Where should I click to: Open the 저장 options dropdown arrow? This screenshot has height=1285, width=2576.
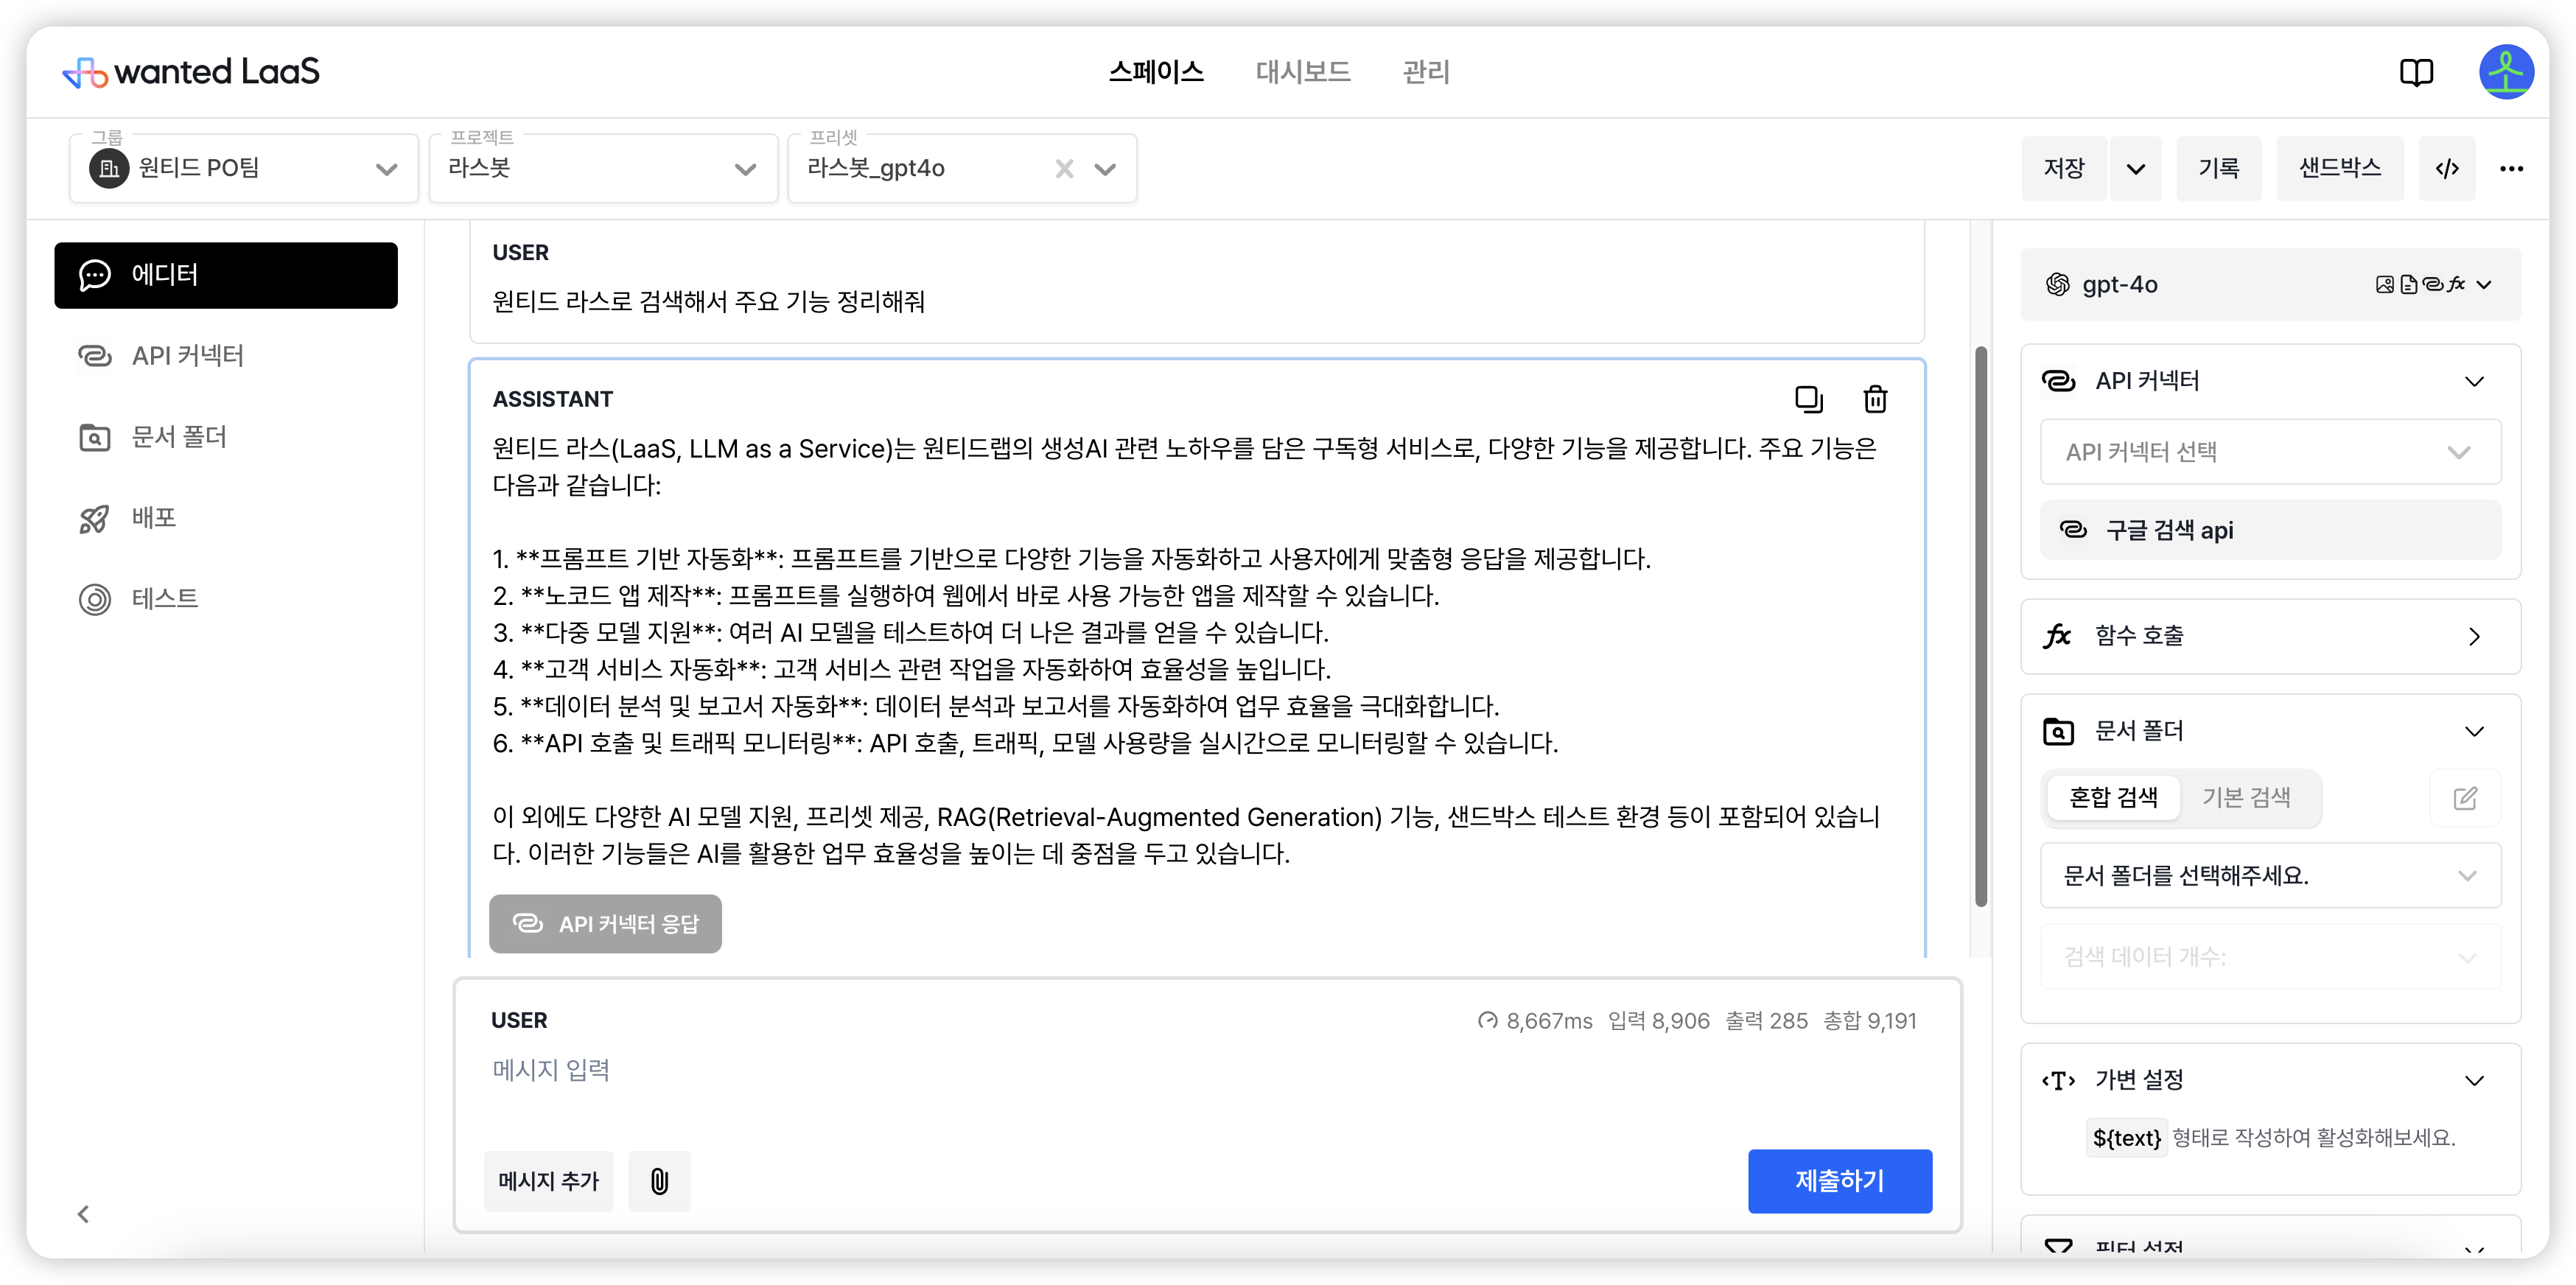[x=2135, y=168]
